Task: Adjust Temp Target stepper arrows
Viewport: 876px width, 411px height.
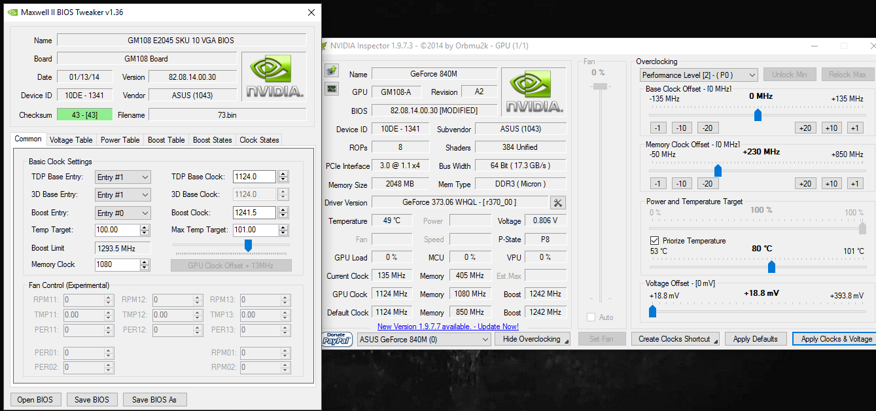Action: [x=145, y=230]
